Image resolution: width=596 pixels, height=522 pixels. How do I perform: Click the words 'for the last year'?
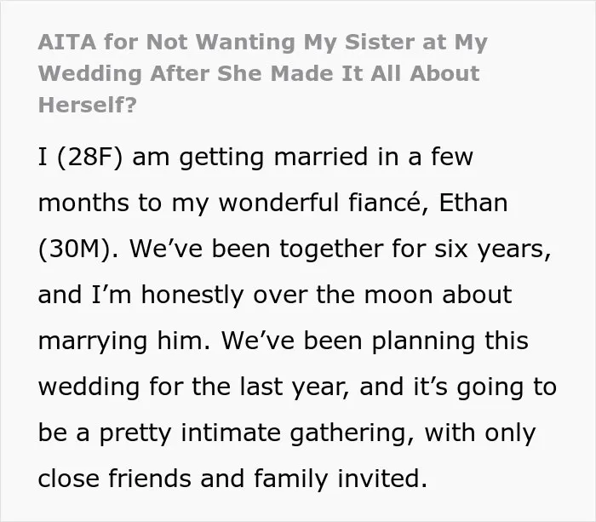[247, 387]
